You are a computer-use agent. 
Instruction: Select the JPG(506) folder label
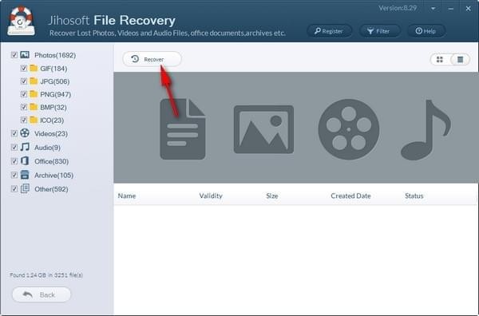point(54,81)
